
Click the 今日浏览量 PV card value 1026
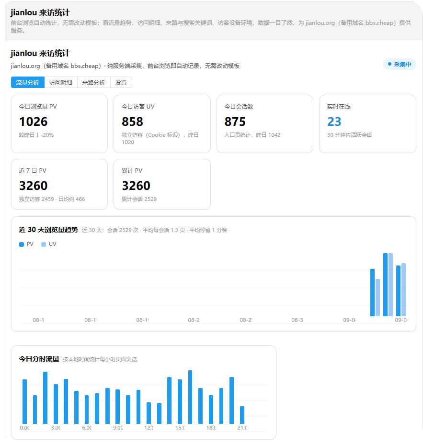34,122
